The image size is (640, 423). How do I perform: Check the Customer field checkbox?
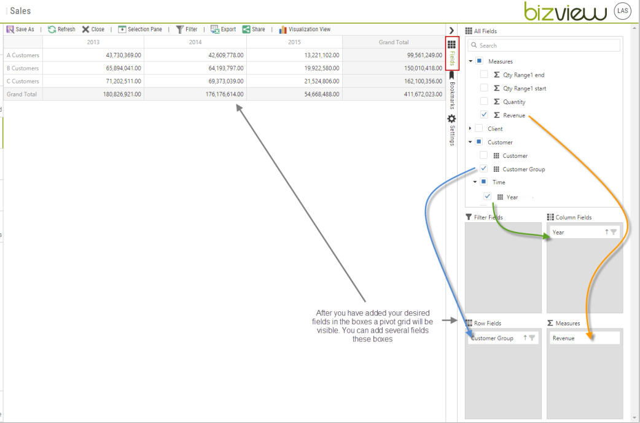[x=483, y=155]
